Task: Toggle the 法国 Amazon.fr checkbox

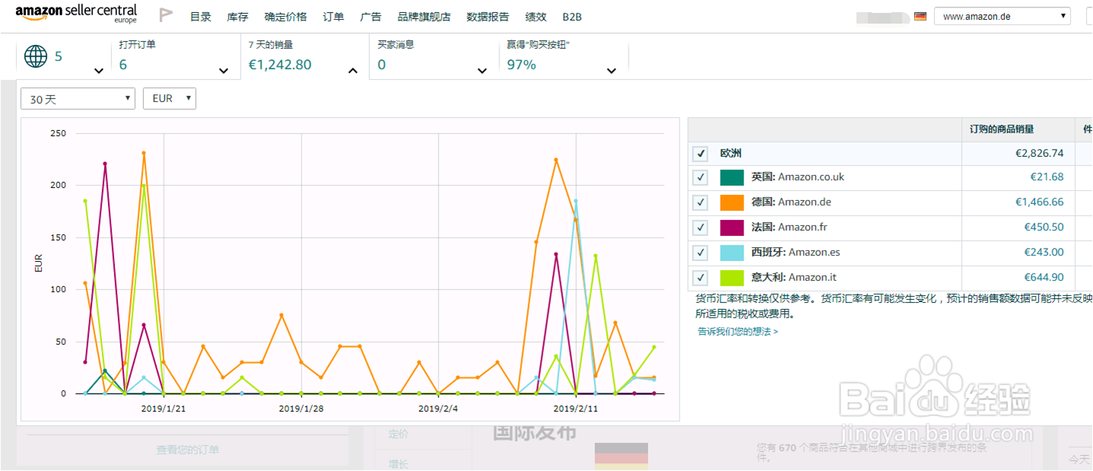Action: [x=700, y=228]
